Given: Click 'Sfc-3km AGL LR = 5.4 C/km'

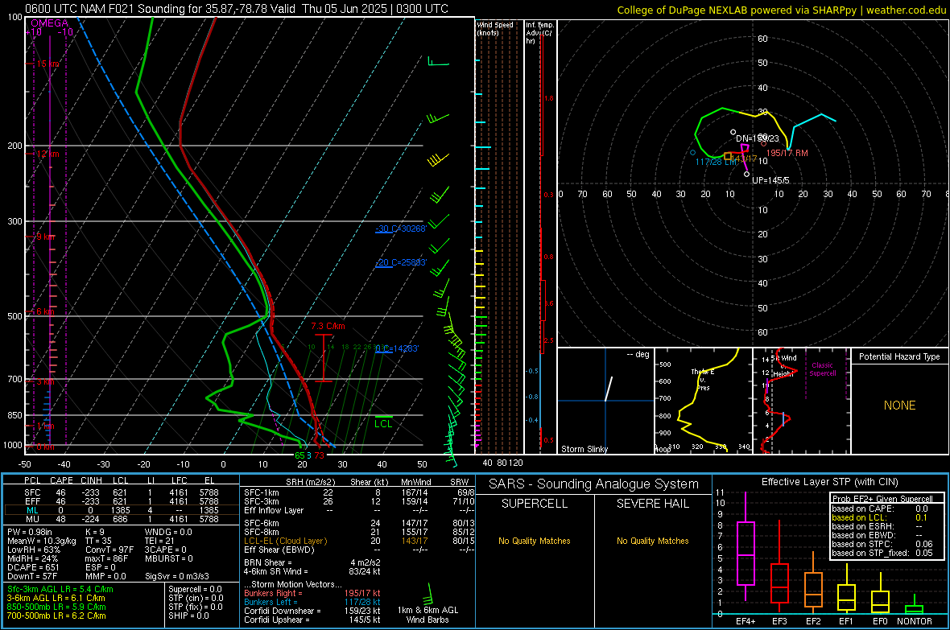Looking at the screenshot, I should [x=60, y=589].
